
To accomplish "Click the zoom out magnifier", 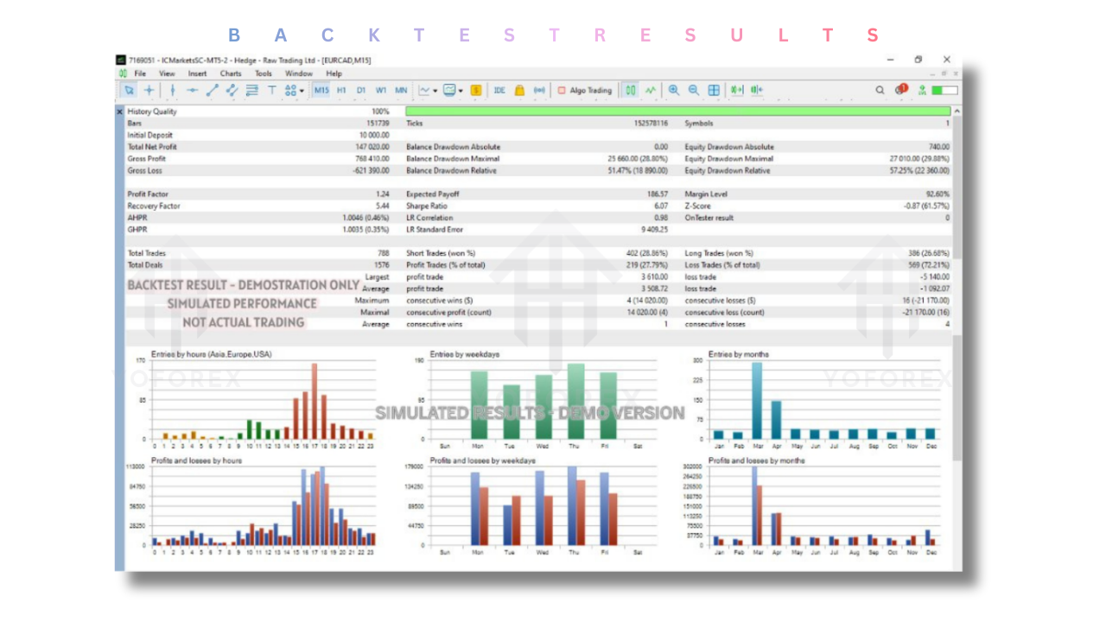I will pos(693,90).
